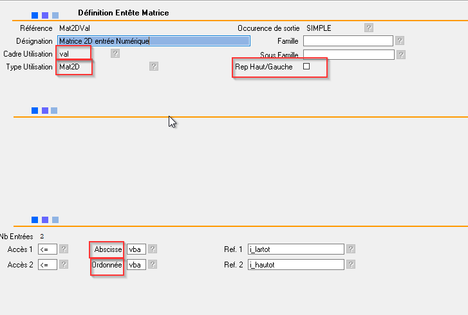Open help icon next to Ordonnée vba field
The width and height of the screenshot is (468, 315).
[153, 264]
